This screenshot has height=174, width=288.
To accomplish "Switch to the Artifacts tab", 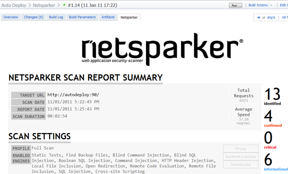I will pyautogui.click(x=108, y=17).
